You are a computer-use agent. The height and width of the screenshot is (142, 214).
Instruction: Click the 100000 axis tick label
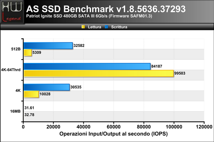(174, 127)
